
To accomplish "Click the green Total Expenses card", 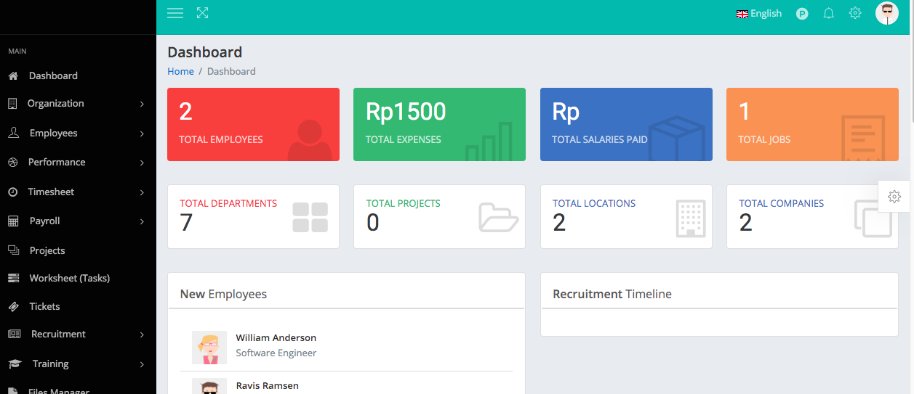I will [x=439, y=124].
